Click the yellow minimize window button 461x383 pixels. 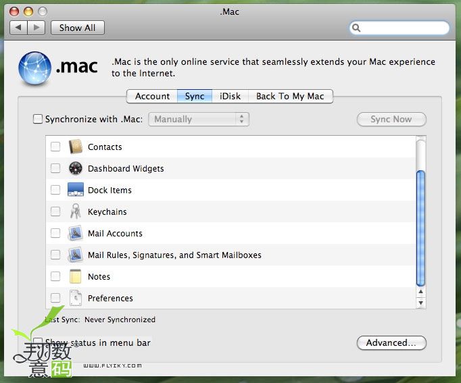(28, 11)
